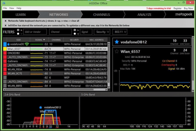
Task: Click the Co-Channel label in details panel
Action: click(x=168, y=61)
